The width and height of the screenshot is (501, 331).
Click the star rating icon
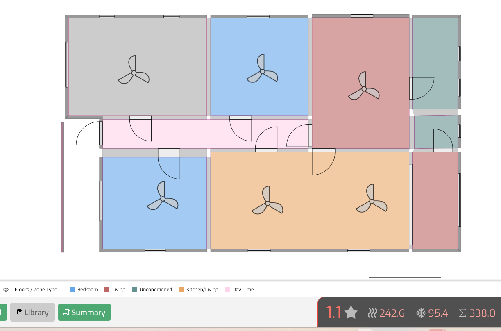(351, 313)
